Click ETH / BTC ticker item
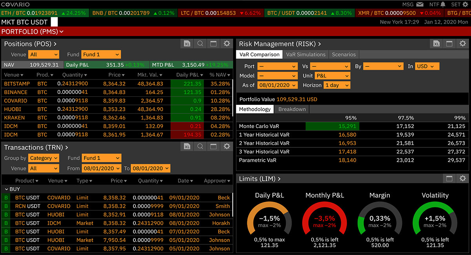Viewport: 471px width, 255px height. [x=44, y=13]
